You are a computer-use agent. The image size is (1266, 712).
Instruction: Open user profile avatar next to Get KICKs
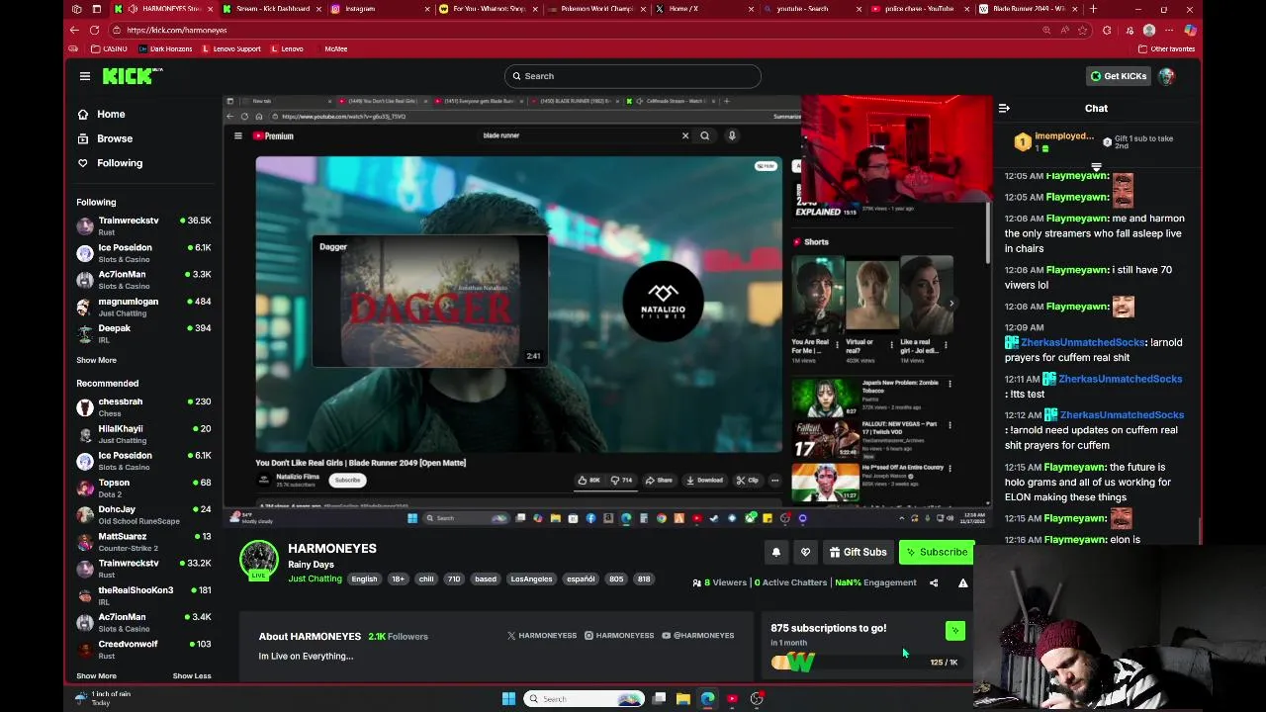tap(1166, 76)
